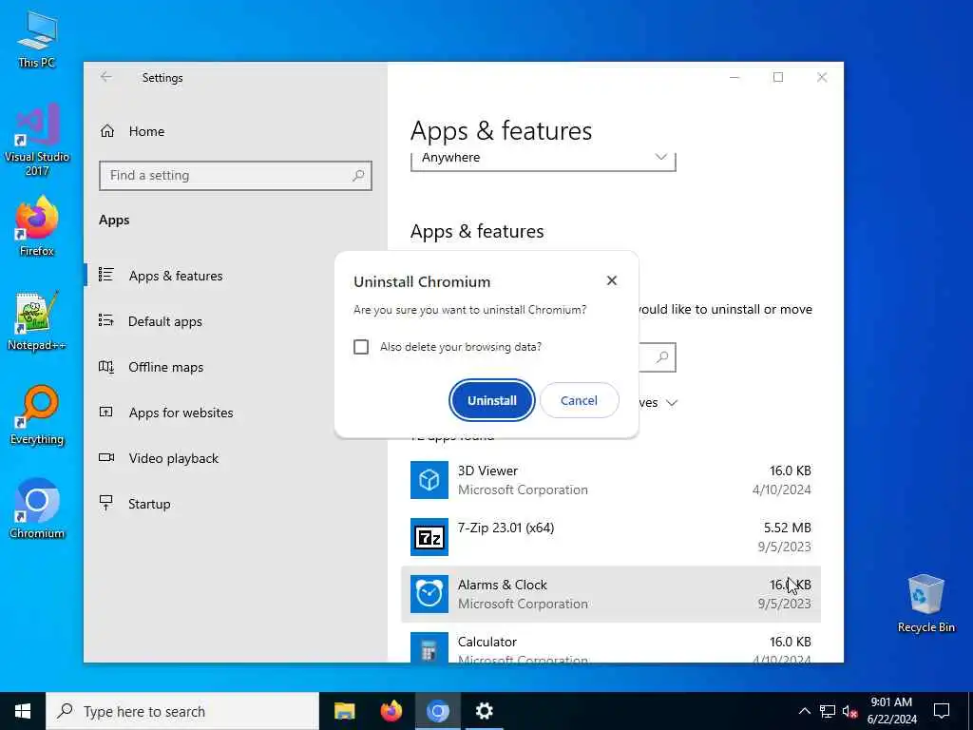Expand the filter dropdown chevron beside dialog
Viewport: 973px width, 730px height.
[672, 403]
